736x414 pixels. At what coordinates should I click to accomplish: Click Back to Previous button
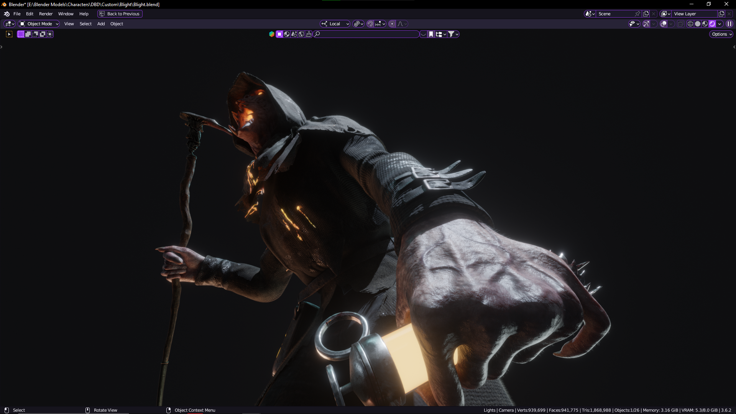[120, 14]
